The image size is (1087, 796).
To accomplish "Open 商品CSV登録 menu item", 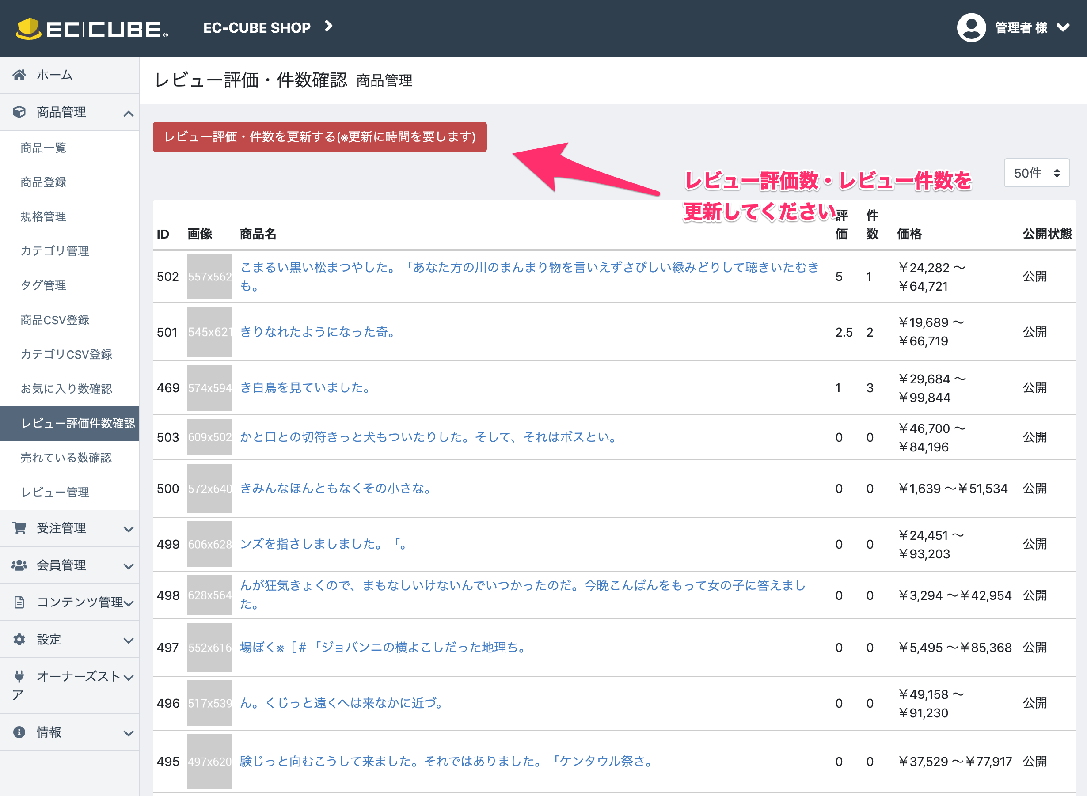I will (x=69, y=320).
